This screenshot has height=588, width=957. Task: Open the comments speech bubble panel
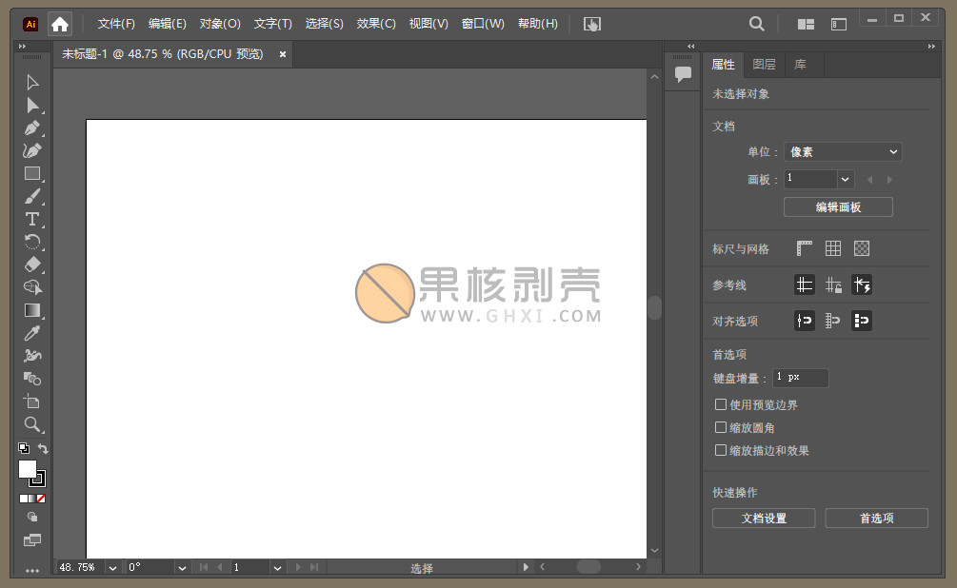pos(683,74)
